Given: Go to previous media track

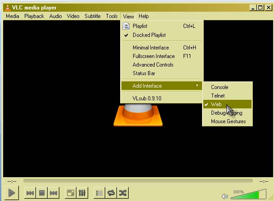Looking at the screenshot, I should [x=30, y=193].
